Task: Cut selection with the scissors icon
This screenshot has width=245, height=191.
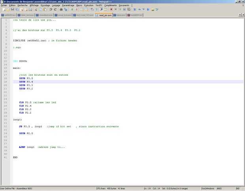Action: tap(36, 9)
